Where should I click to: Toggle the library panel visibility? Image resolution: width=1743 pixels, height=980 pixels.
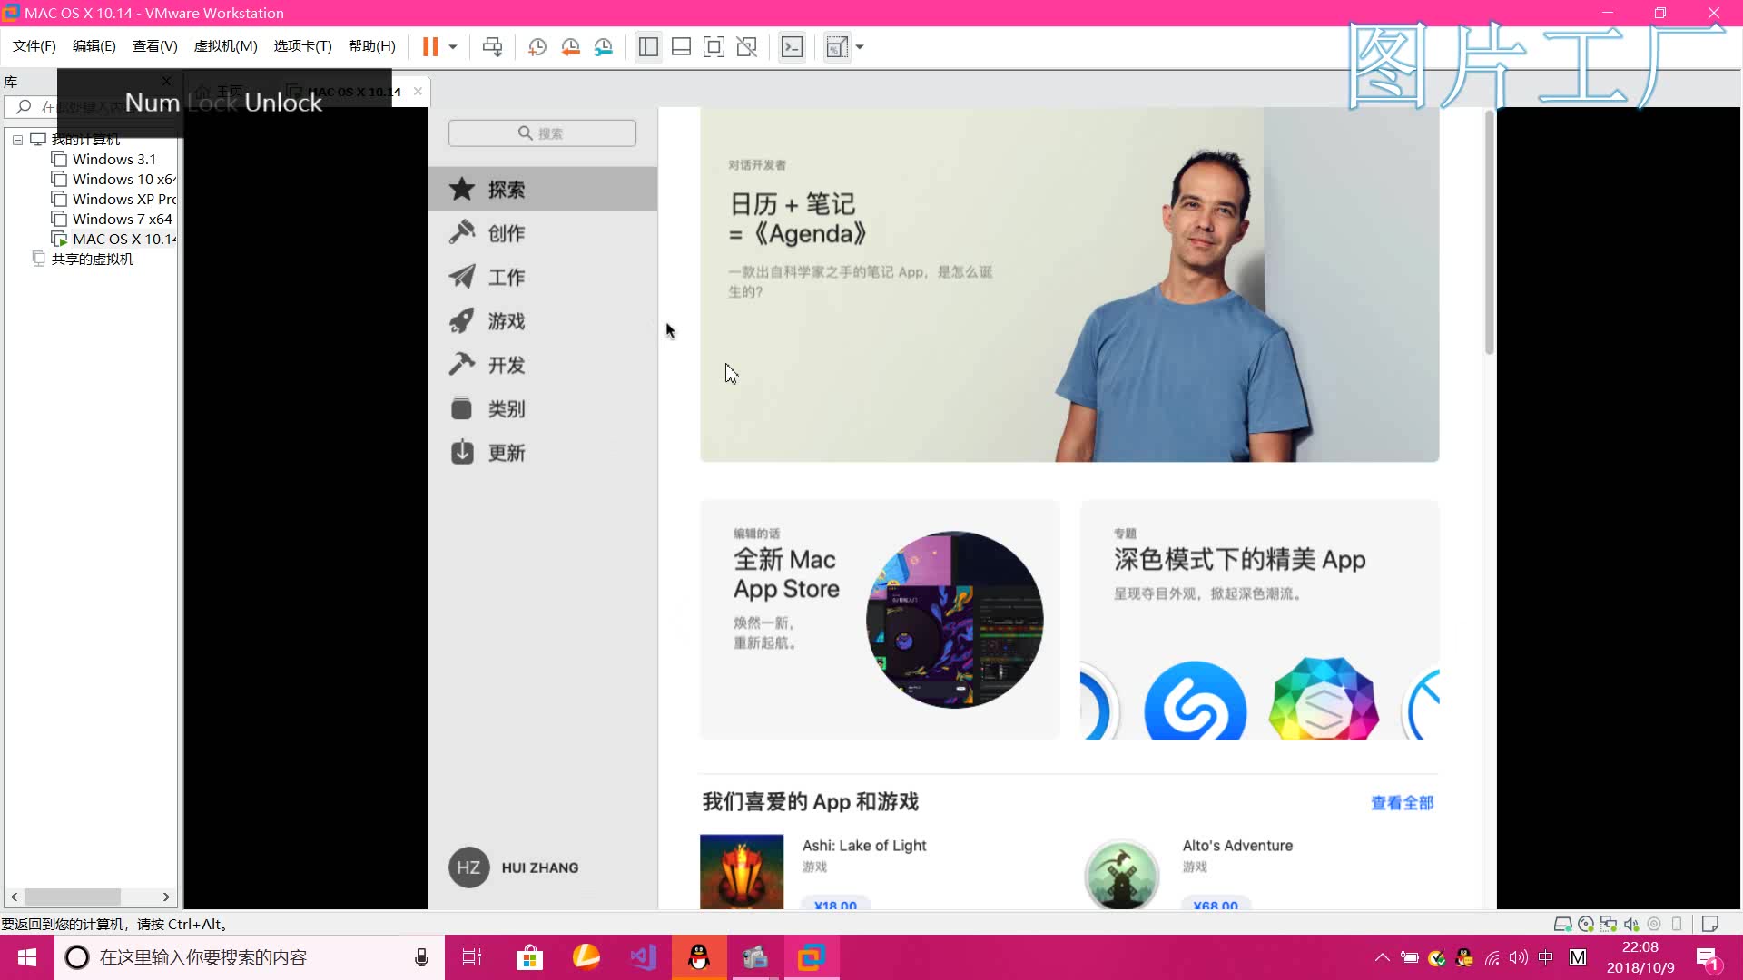pyautogui.click(x=648, y=46)
